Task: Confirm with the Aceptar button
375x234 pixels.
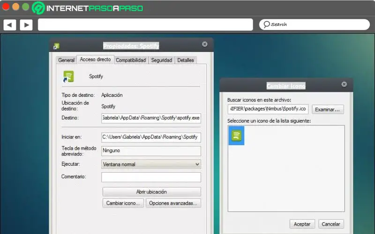Action: 302,224
